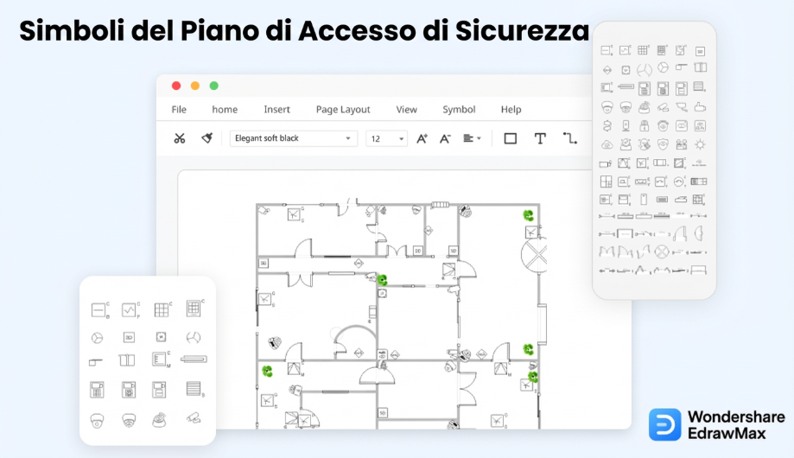Pick horizontal blinds symbol in left panel

click(194, 389)
